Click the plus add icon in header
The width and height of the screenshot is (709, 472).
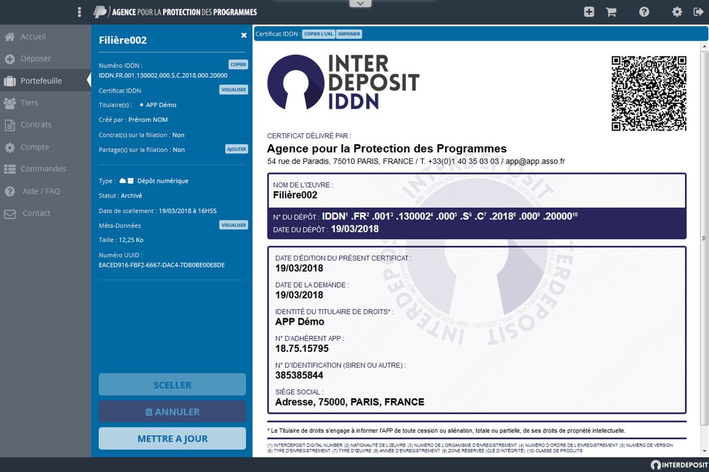(x=589, y=12)
